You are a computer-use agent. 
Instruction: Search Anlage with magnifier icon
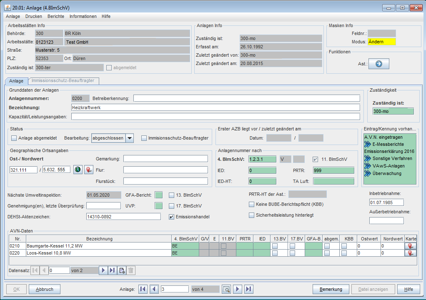[226, 289]
